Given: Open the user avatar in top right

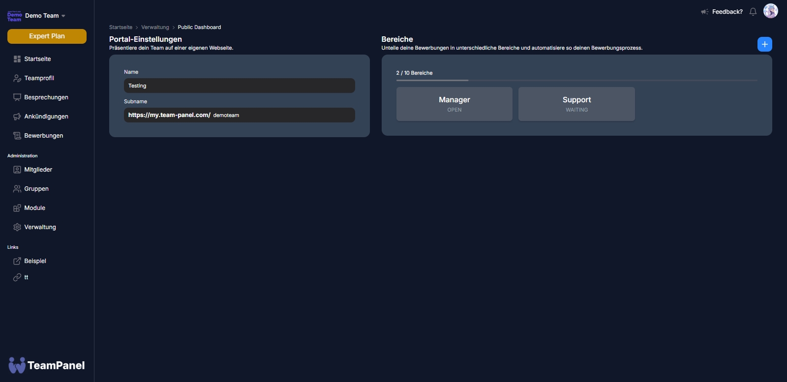Looking at the screenshot, I should (770, 11).
